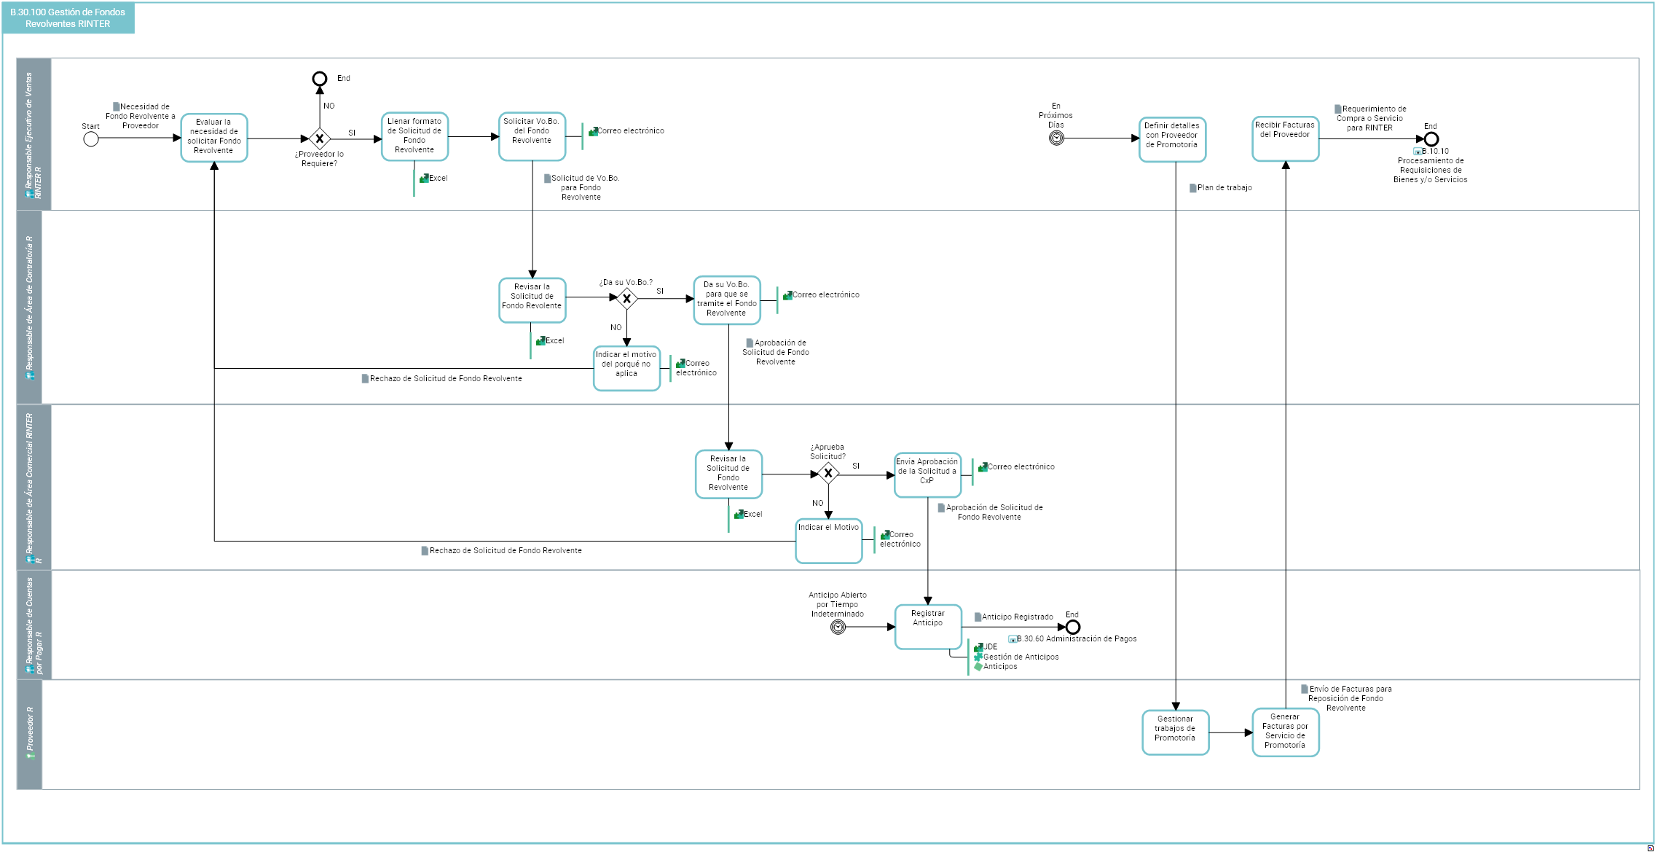1655x852 pixels.
Task: Click Excel icon below Comercial 'Revisar la Solicitud'
Action: 739,515
